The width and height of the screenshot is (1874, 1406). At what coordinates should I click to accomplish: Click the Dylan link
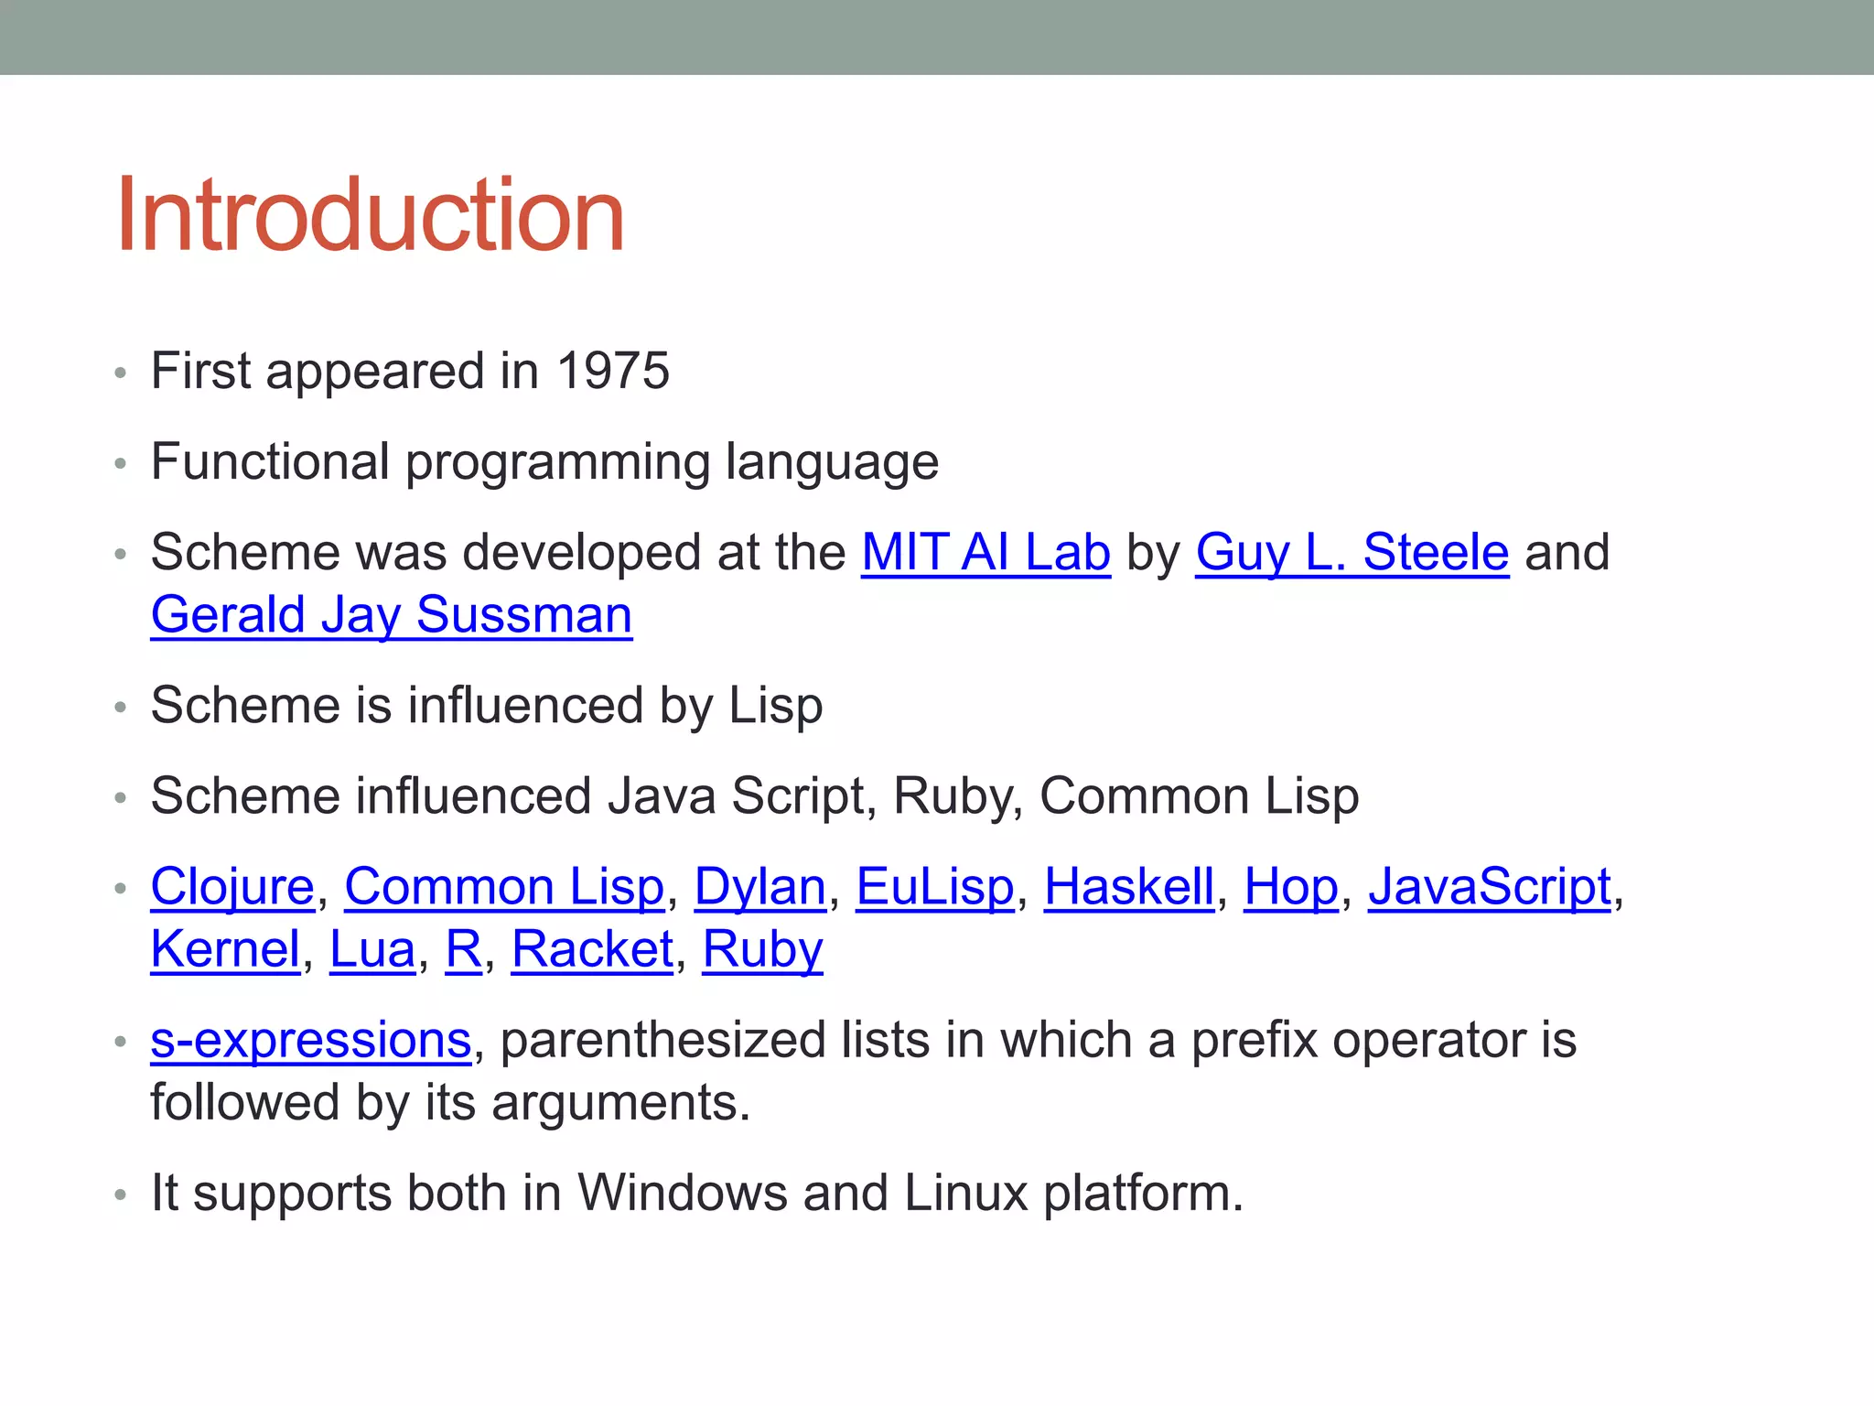click(x=760, y=888)
